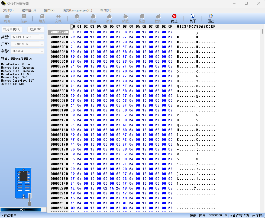This screenshot has height=218, width=265.
Task: Click the programmer socket diagram image
Action: (24, 187)
